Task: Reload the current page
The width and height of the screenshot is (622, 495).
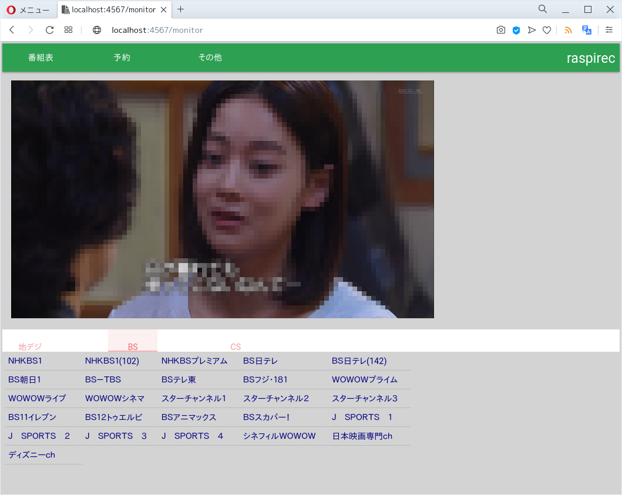Action: (49, 30)
